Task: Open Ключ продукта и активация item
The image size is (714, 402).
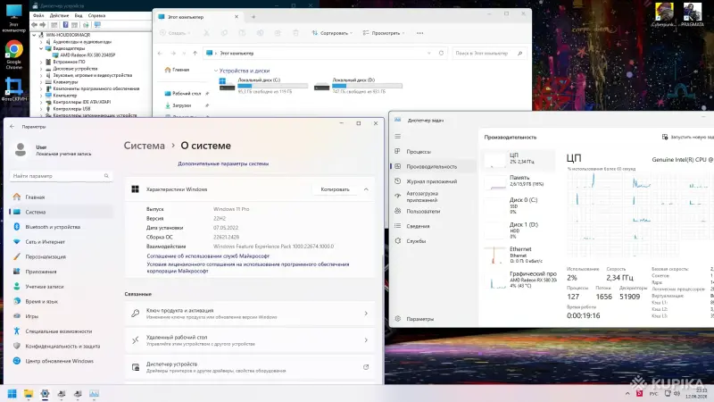Action: click(250, 314)
